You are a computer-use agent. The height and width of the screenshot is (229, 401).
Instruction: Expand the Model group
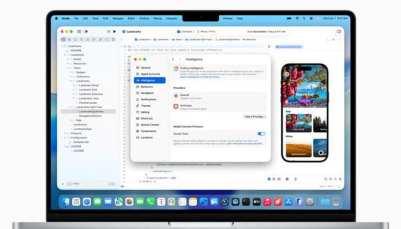[68, 59]
